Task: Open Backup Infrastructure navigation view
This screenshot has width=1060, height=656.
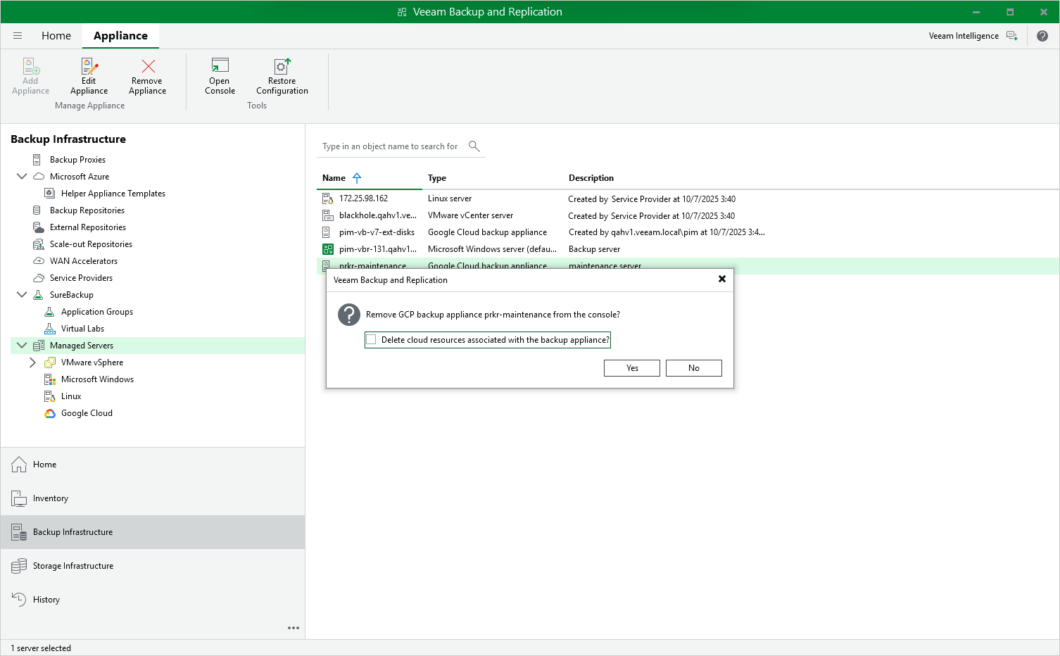Action: pyautogui.click(x=153, y=532)
